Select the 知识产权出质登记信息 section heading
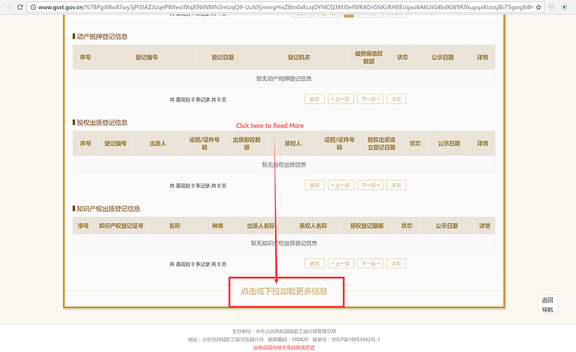 [x=108, y=209]
